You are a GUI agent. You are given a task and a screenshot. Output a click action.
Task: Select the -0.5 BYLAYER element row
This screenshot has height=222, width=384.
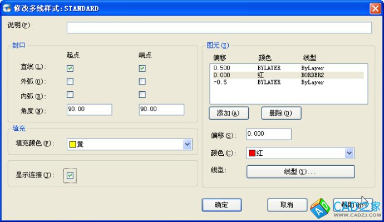pos(288,82)
